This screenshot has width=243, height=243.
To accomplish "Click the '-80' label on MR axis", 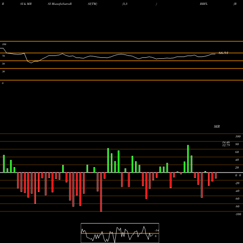I will [237, 207].
